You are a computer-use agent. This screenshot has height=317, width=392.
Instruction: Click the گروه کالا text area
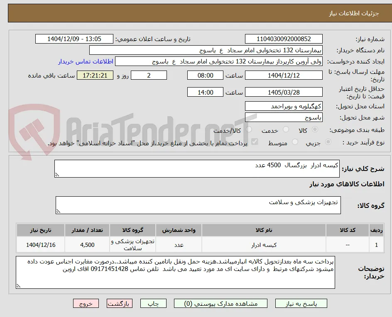click(x=198, y=205)
